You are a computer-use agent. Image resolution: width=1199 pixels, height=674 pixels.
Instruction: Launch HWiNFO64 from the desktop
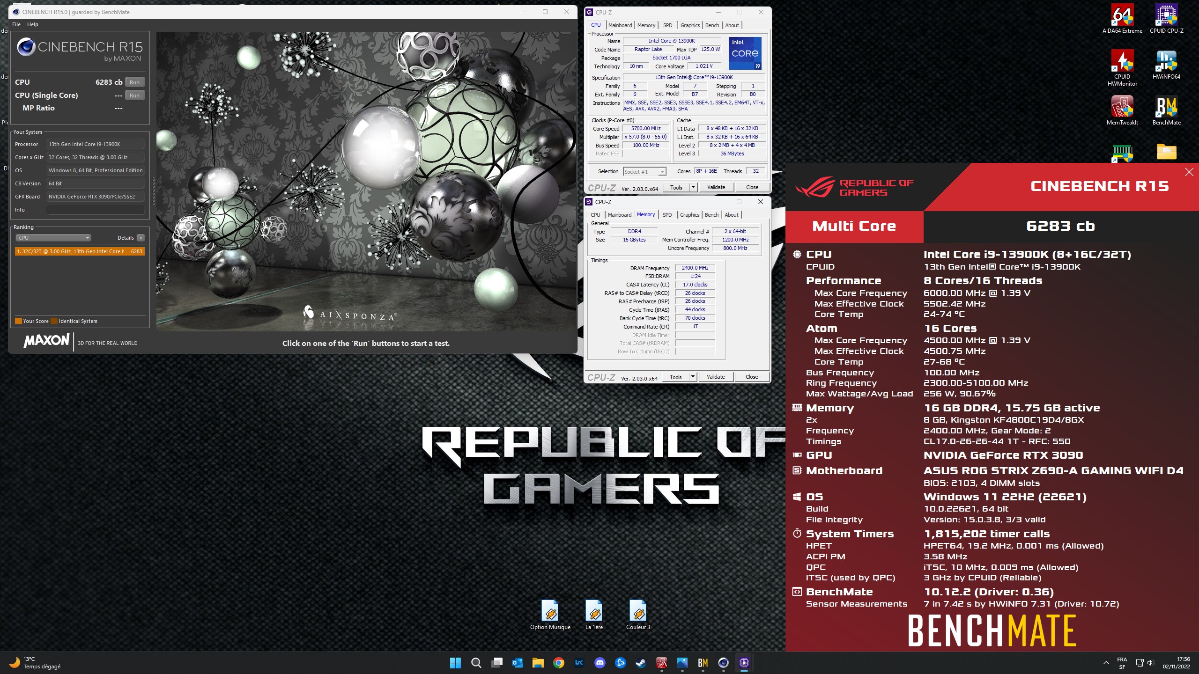pyautogui.click(x=1166, y=65)
